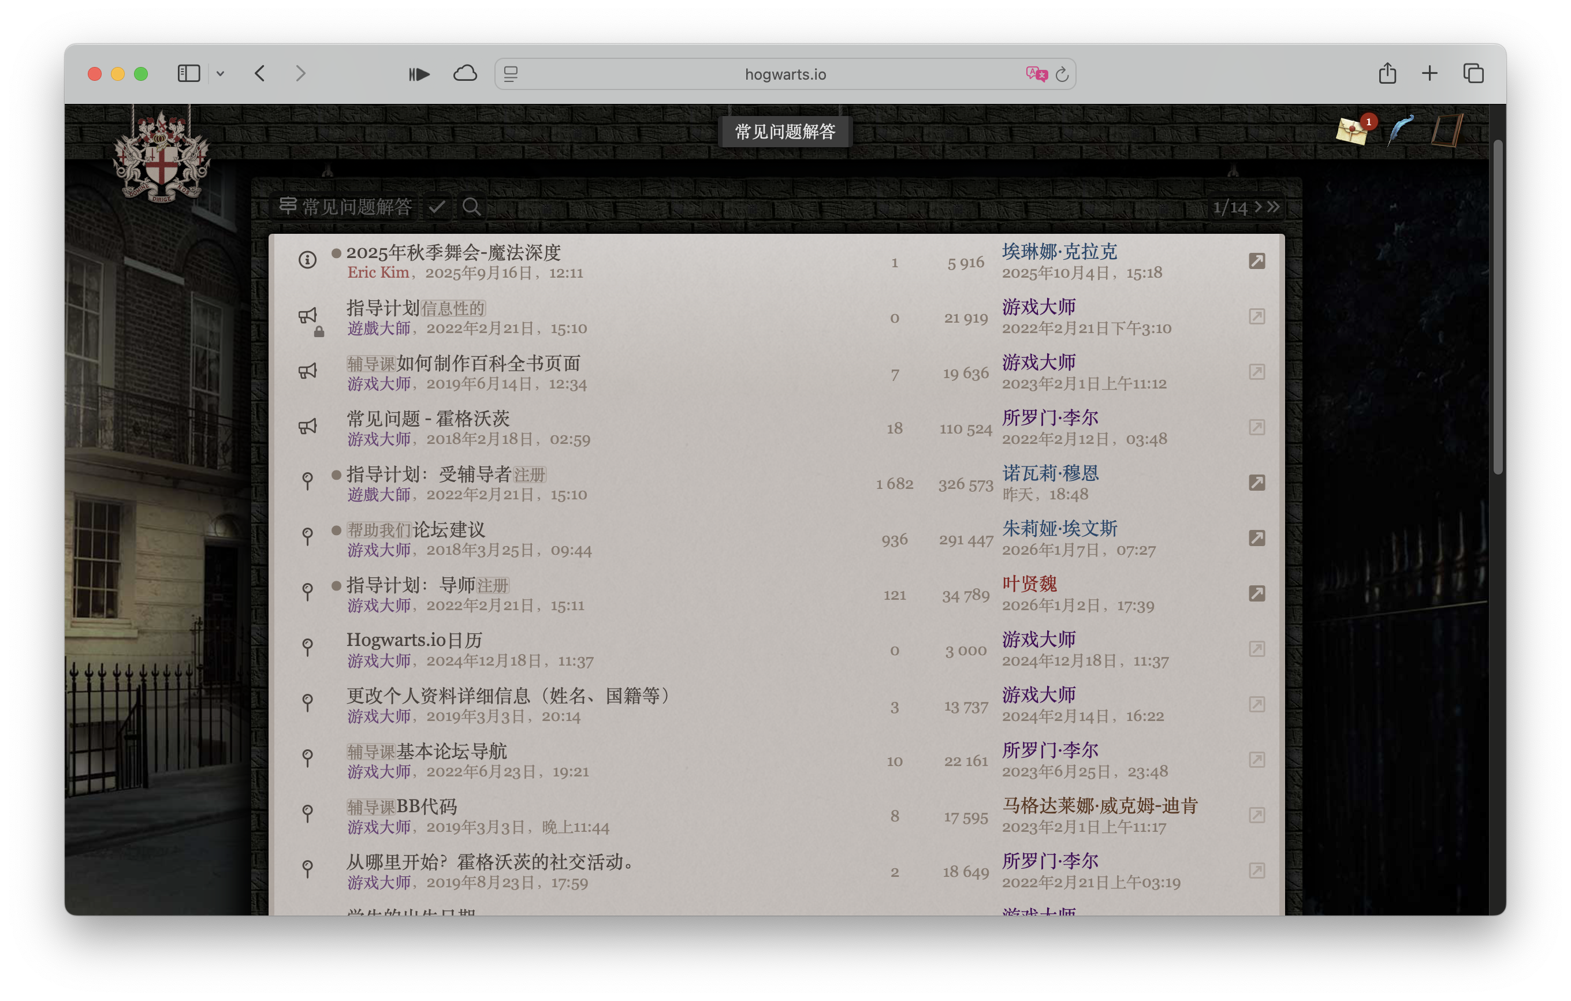The image size is (1571, 1001).
Task: Open user profile 诺瓦莉·穆恩
Action: [x=1051, y=473]
